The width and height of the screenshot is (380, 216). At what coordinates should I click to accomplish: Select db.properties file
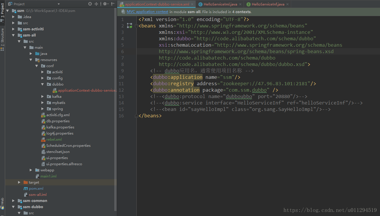pos(58,121)
